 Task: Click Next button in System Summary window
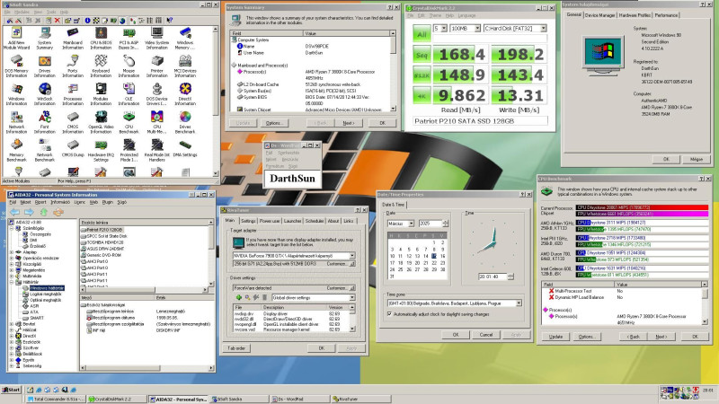349,123
